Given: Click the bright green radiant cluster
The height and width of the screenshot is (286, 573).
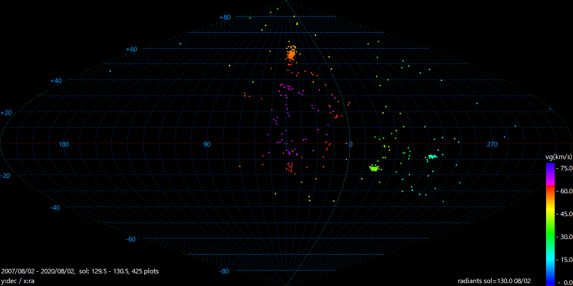Looking at the screenshot, I should (x=374, y=168).
